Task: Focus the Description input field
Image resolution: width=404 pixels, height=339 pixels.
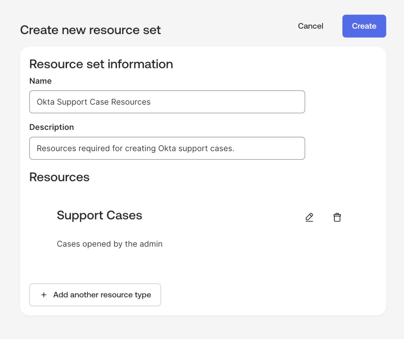Action: click(167, 148)
